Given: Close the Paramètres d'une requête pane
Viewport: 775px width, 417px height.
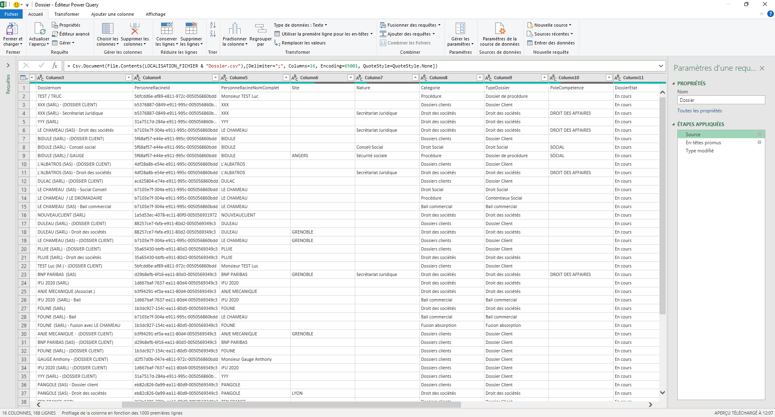Looking at the screenshot, I should (x=762, y=68).
